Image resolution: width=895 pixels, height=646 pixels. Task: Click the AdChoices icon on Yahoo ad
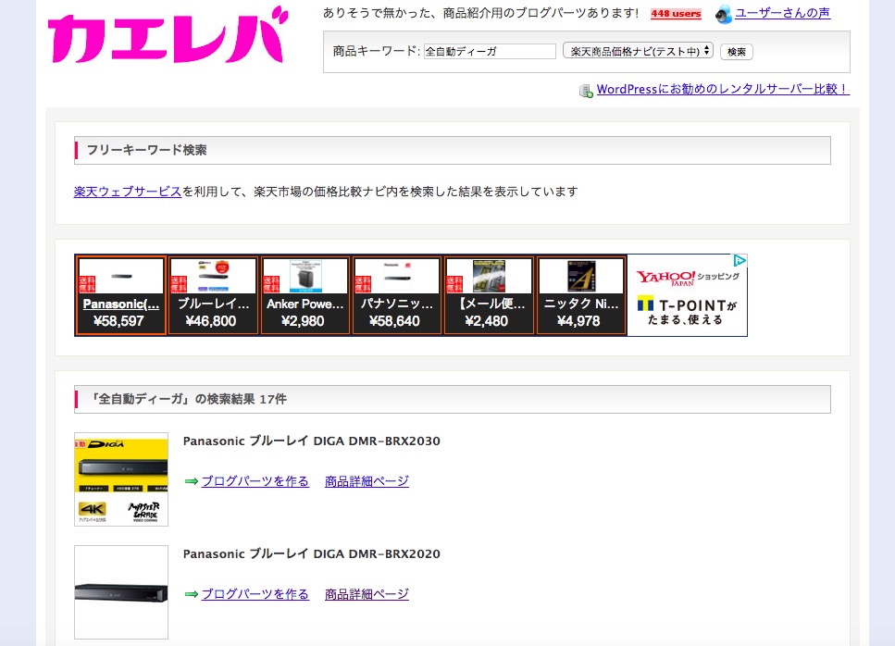click(740, 261)
